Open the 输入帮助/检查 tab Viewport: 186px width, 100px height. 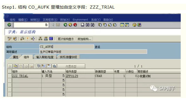pyautogui.click(x=45, y=57)
